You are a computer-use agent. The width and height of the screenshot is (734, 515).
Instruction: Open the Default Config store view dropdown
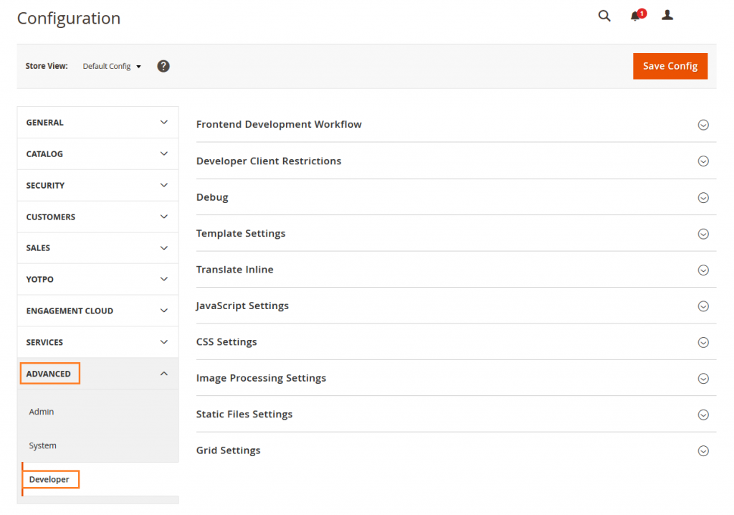(112, 66)
